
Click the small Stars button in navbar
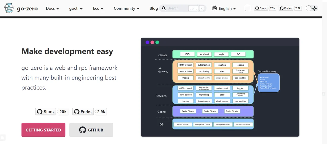tap(261, 8)
